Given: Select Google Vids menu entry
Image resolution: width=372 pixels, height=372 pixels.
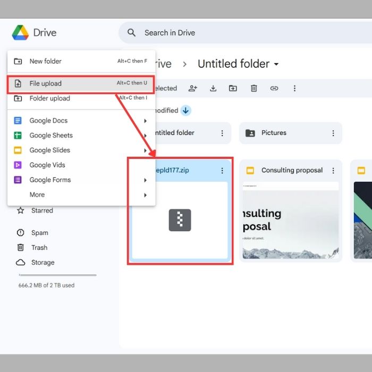Looking at the screenshot, I should [81, 165].
